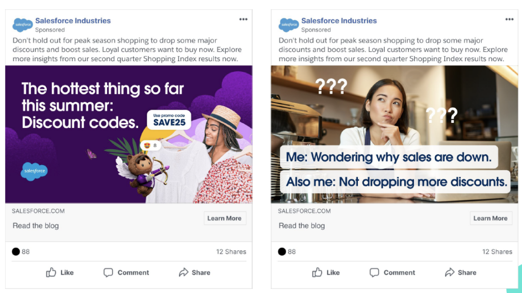Comment on the right sales meme ad
The width and height of the screenshot is (522, 293).
click(392, 272)
